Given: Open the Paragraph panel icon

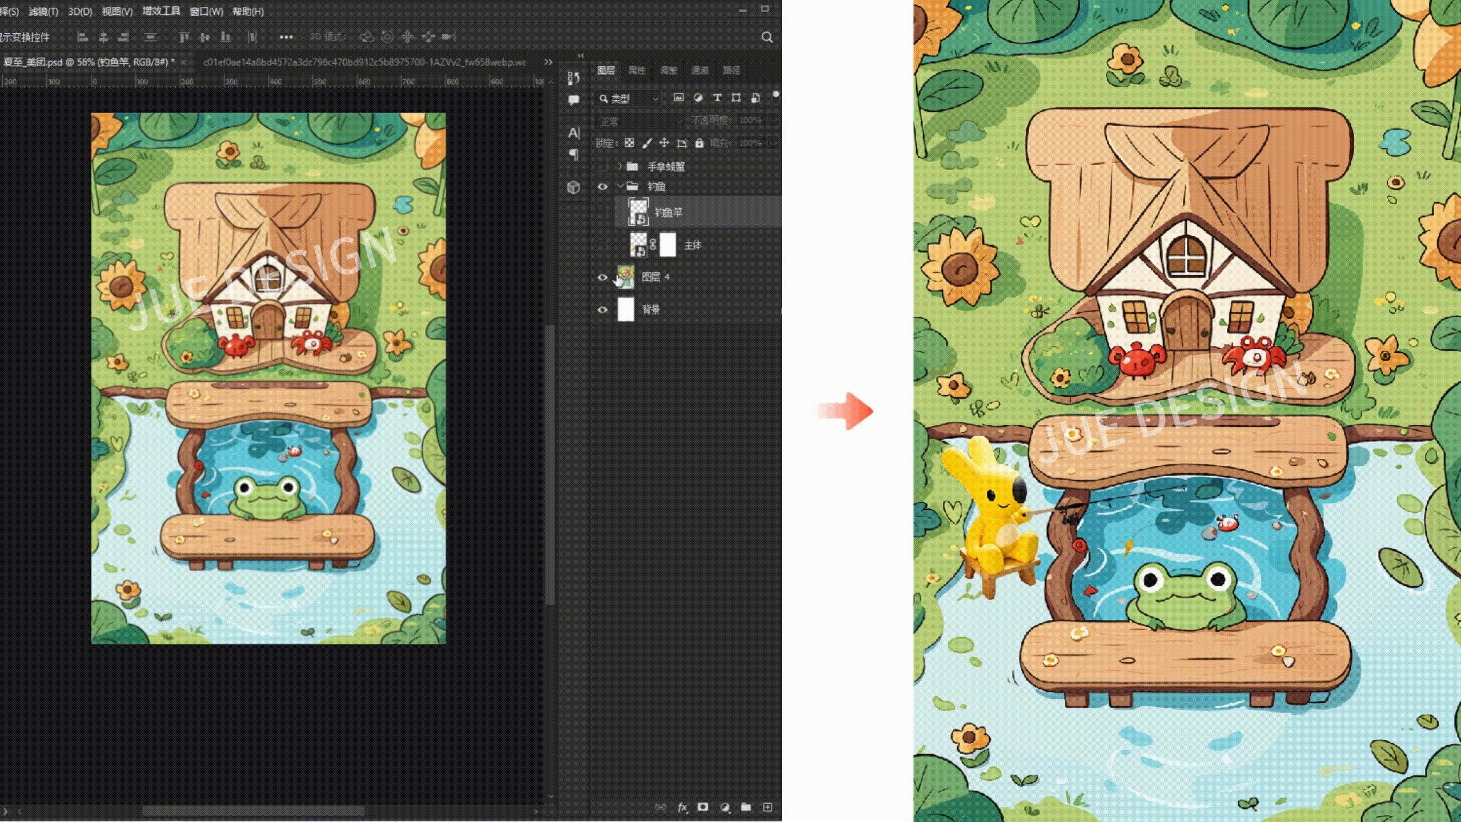Looking at the screenshot, I should click(x=574, y=155).
